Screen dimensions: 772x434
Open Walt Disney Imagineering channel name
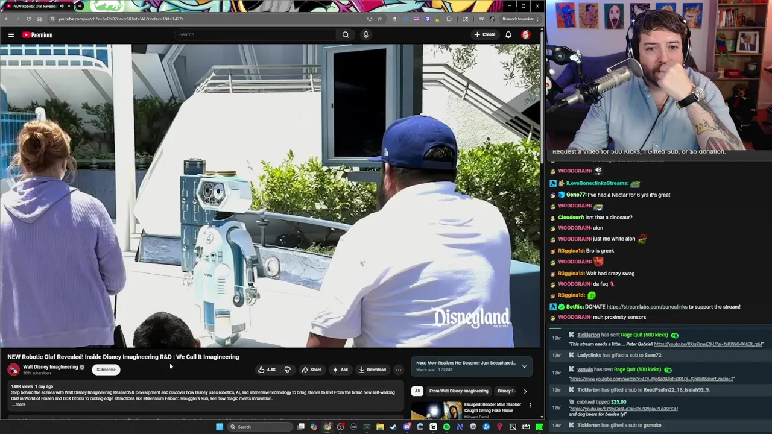pyautogui.click(x=51, y=367)
